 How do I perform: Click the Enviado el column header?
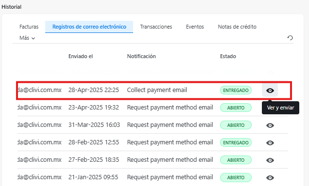(81, 56)
